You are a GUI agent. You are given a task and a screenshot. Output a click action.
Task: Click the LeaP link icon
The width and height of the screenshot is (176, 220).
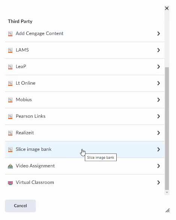point(10,67)
